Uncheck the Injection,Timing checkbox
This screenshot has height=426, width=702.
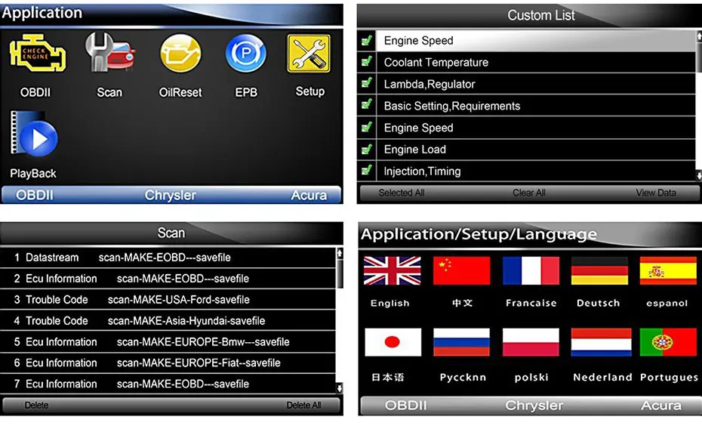367,171
